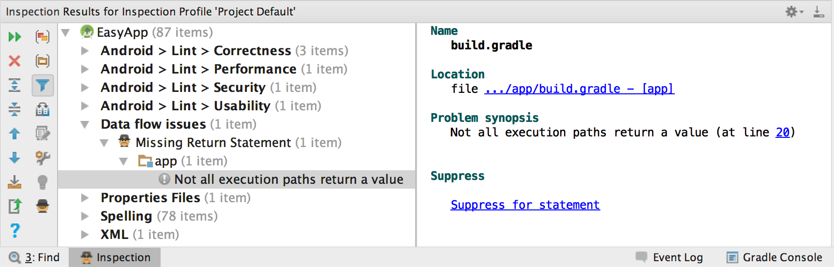Viewport: 834px width, 267px height.
Task: Close the inspection results with red X
Action: coord(15,61)
